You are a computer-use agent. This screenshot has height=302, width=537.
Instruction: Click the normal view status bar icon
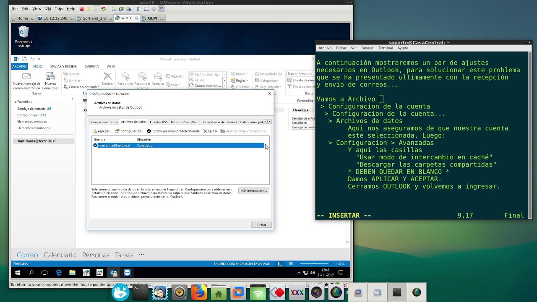click(x=281, y=263)
